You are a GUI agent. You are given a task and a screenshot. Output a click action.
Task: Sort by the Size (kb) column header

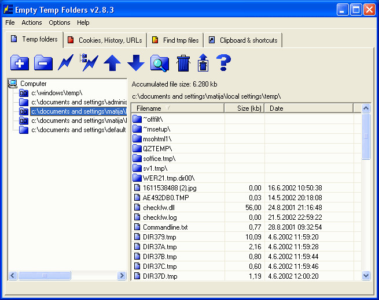tap(244, 108)
